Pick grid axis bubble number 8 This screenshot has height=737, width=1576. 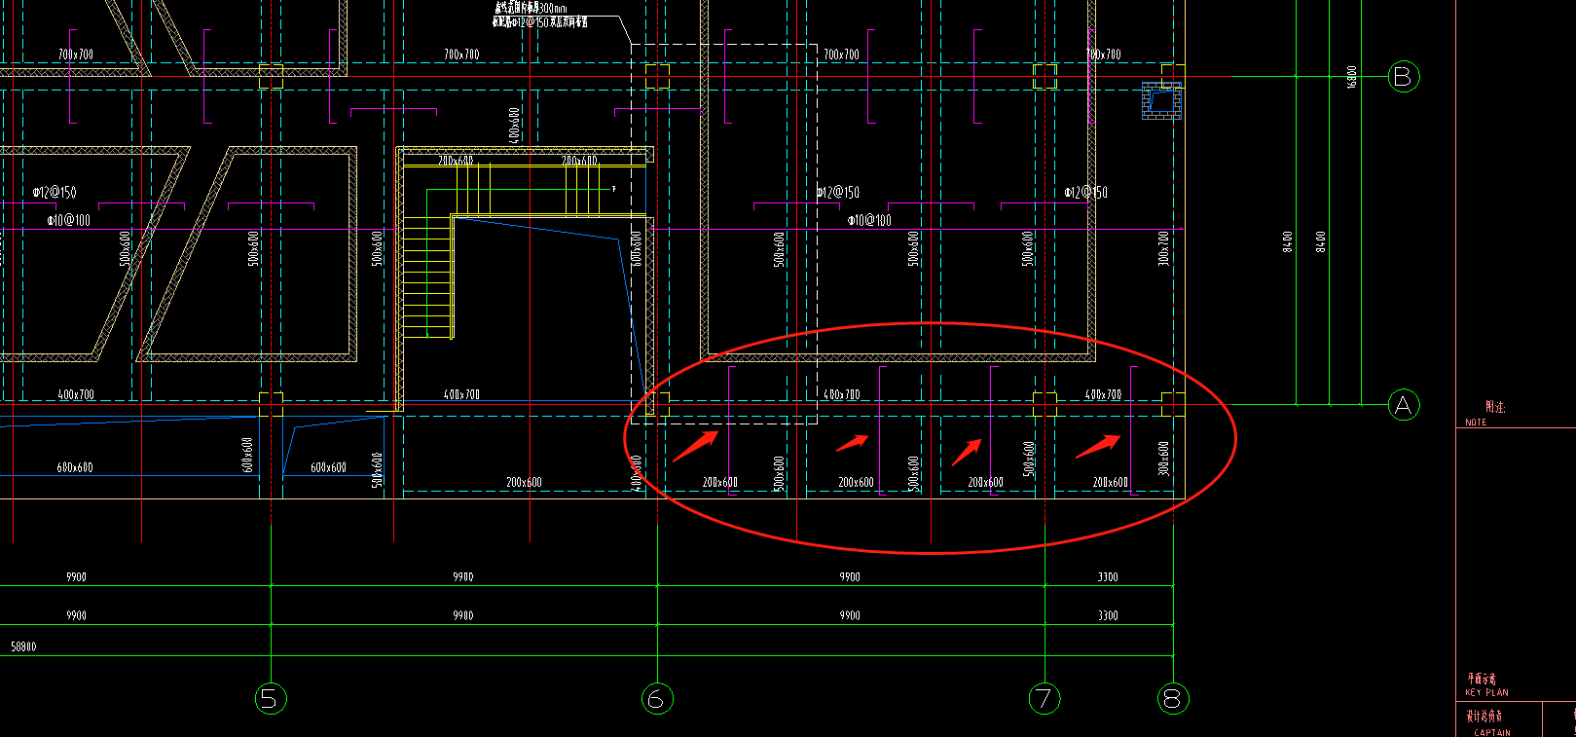coord(1173,698)
